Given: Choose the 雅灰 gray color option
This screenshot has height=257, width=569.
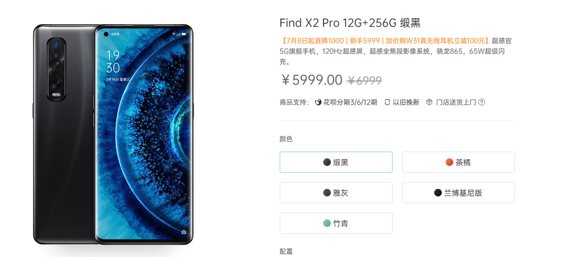Looking at the screenshot, I should click(x=336, y=193).
